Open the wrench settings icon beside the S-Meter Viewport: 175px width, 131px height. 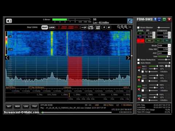click(x=130, y=21)
